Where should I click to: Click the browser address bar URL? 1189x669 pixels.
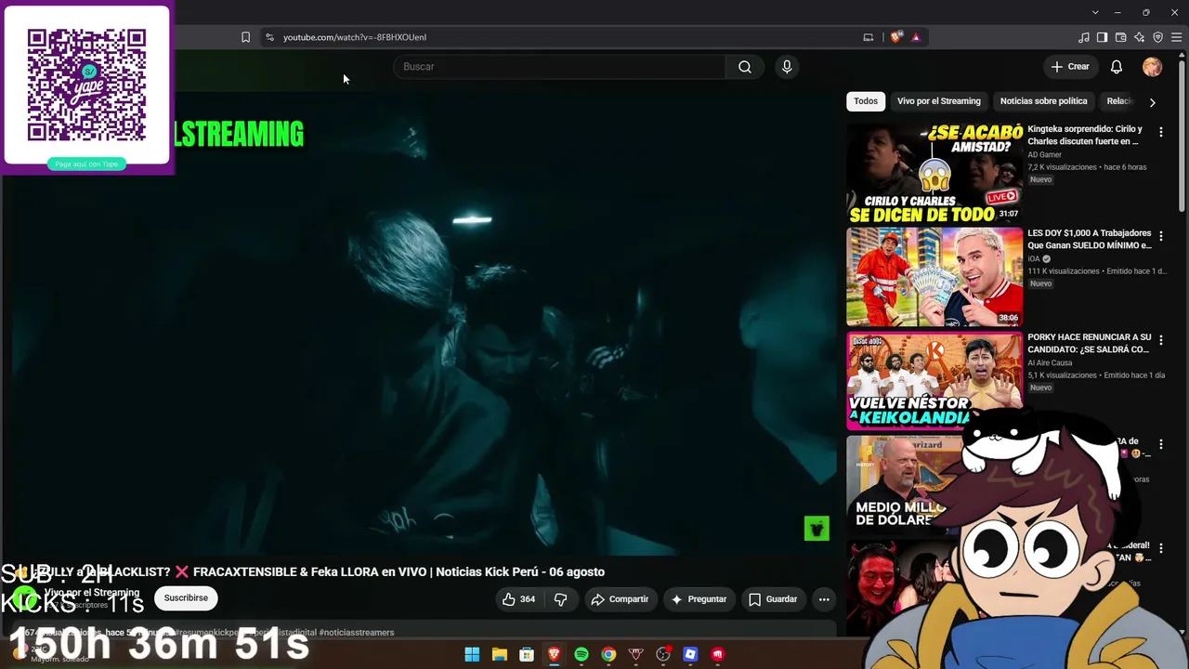pyautogui.click(x=355, y=37)
